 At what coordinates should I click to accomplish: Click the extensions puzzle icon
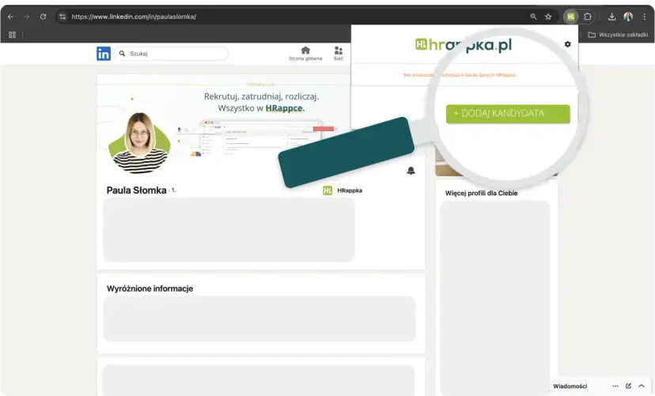(x=587, y=17)
